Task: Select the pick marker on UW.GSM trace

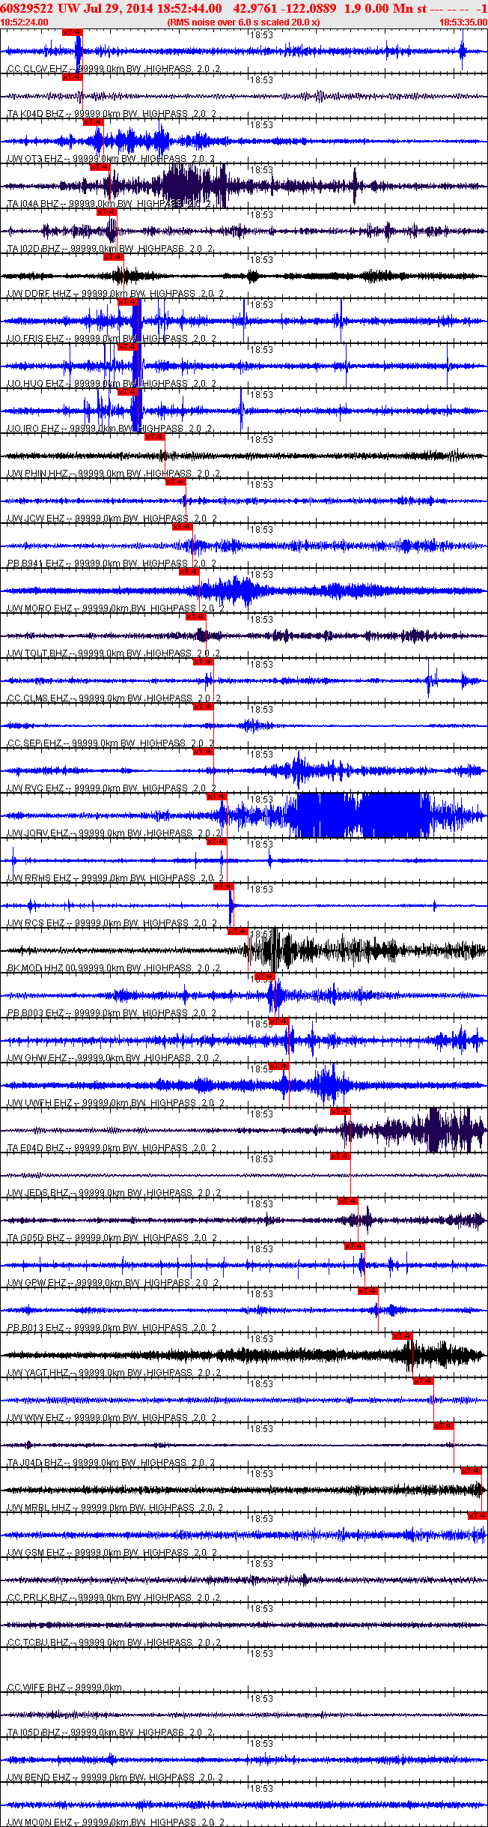Action: 478,1516
